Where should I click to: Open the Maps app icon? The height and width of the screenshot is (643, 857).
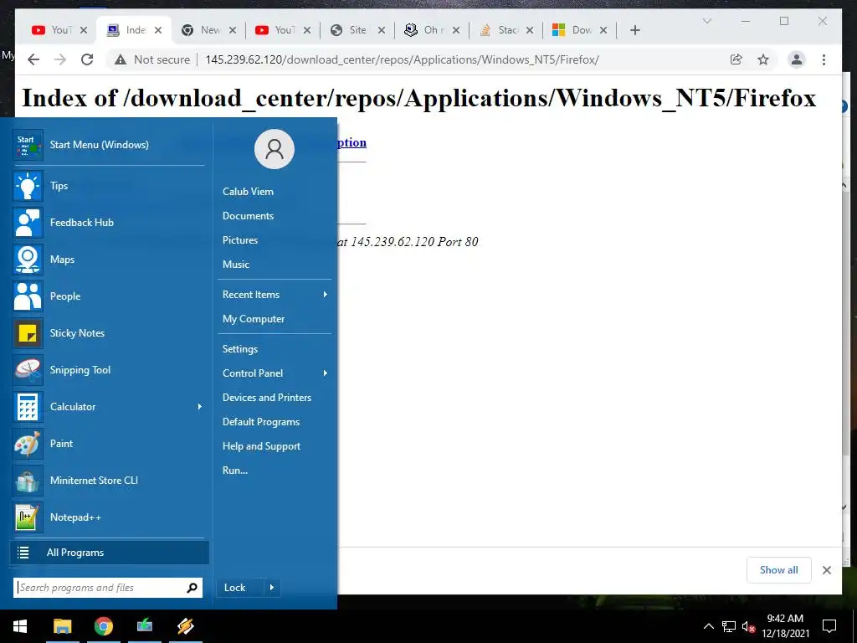tap(28, 260)
